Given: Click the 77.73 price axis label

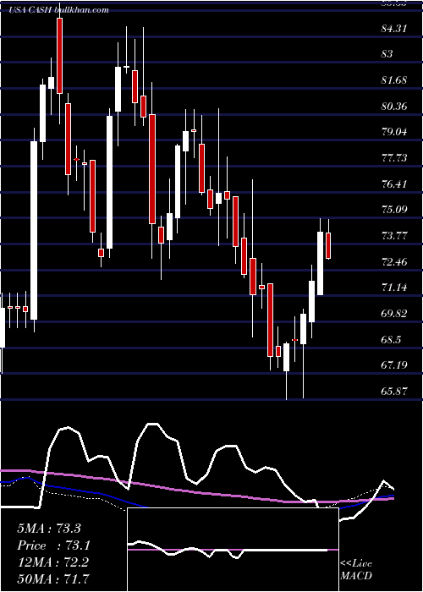Looking at the screenshot, I should [394, 158].
